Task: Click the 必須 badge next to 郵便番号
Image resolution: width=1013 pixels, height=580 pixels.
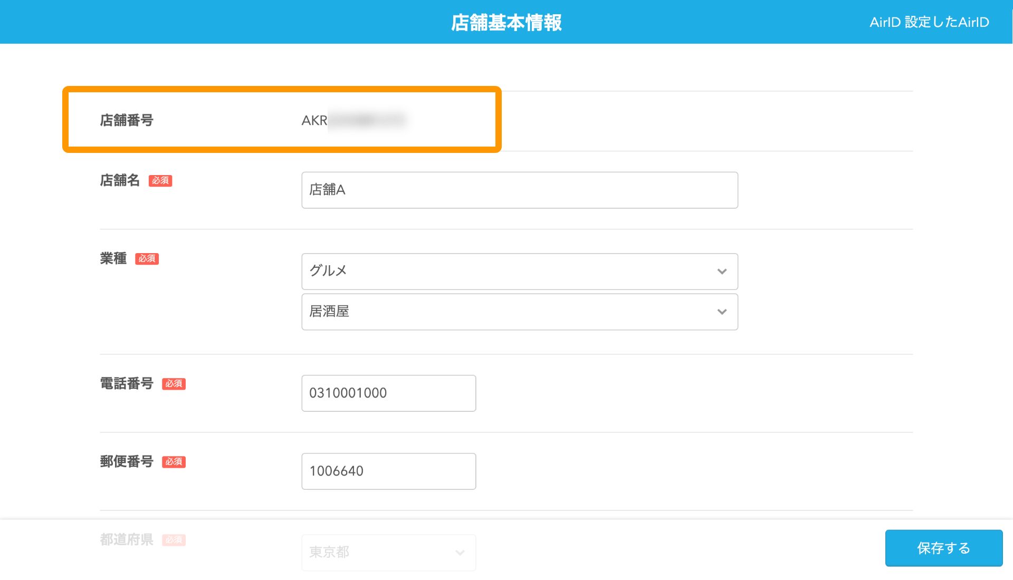Action: [x=174, y=462]
